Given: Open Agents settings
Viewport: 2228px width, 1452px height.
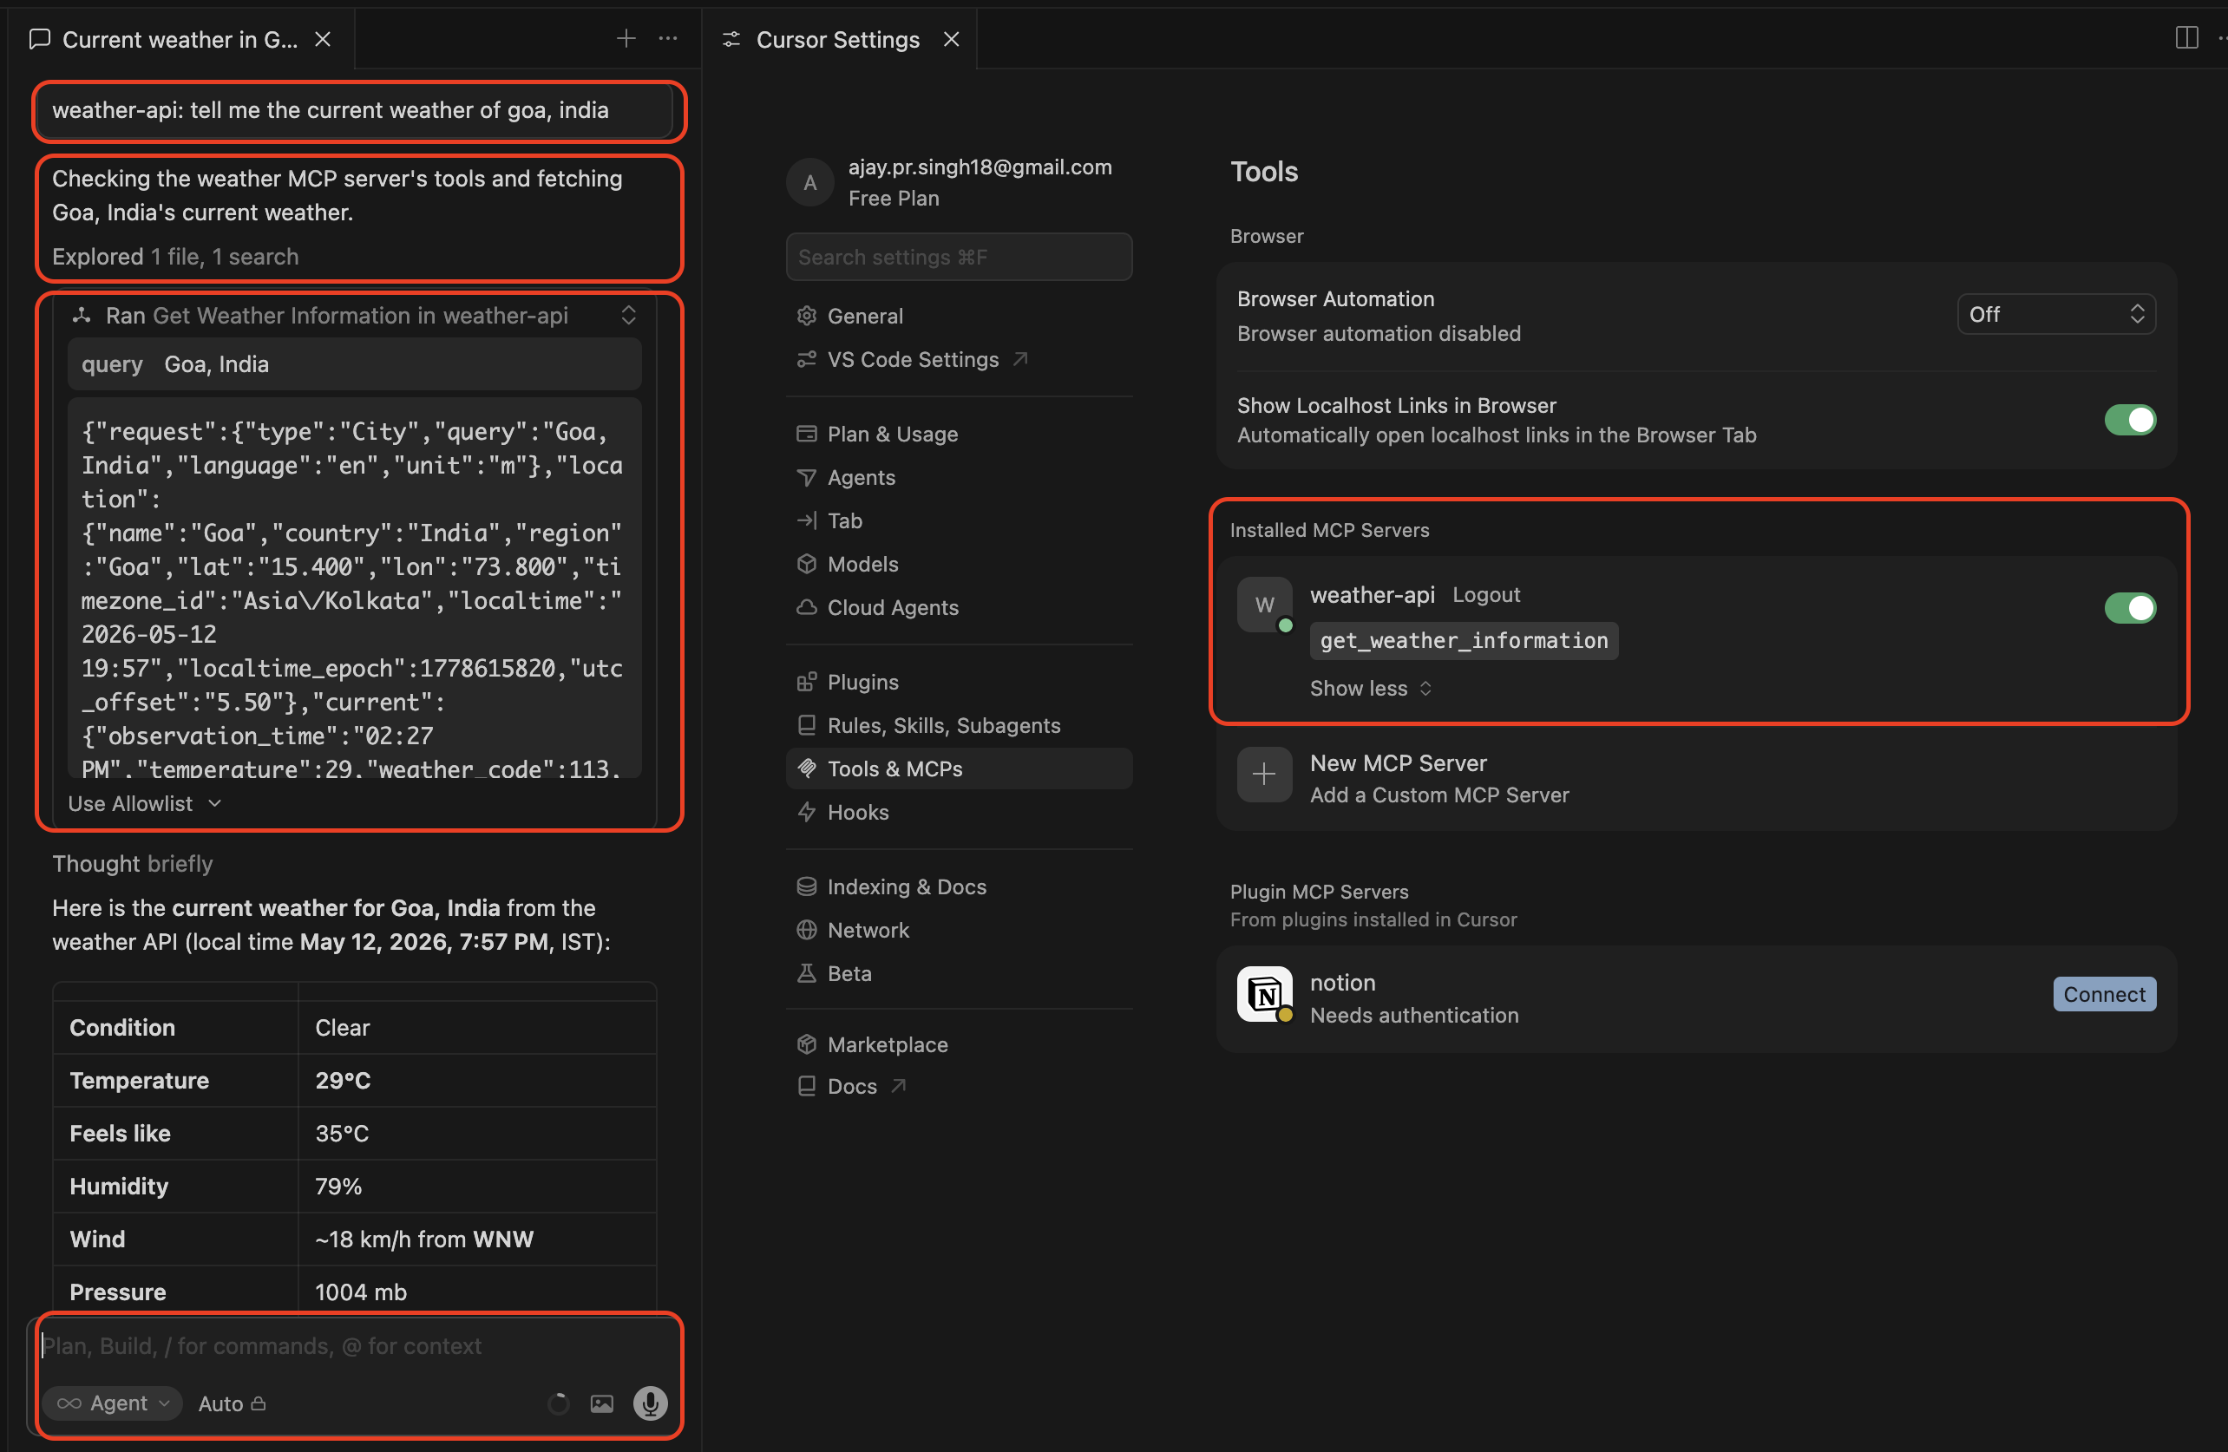Looking at the screenshot, I should 959,476.
